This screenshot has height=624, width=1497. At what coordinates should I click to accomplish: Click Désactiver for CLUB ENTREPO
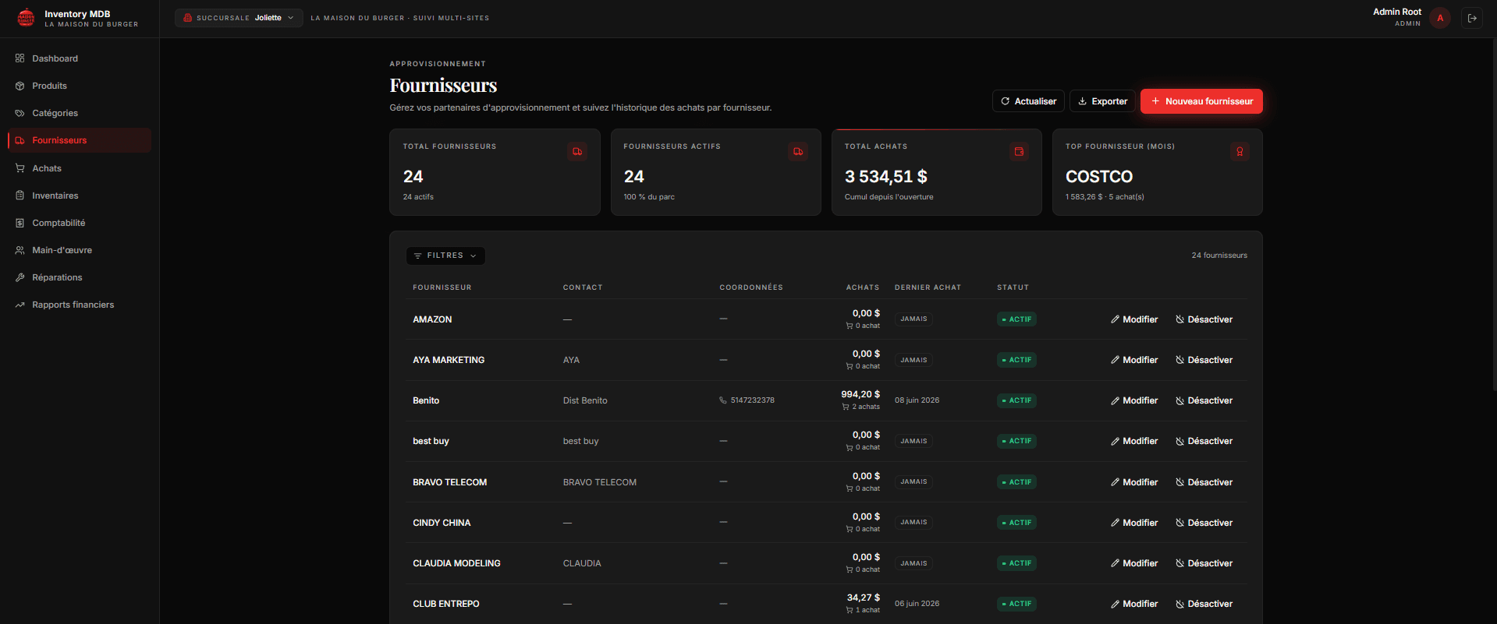pos(1204,604)
